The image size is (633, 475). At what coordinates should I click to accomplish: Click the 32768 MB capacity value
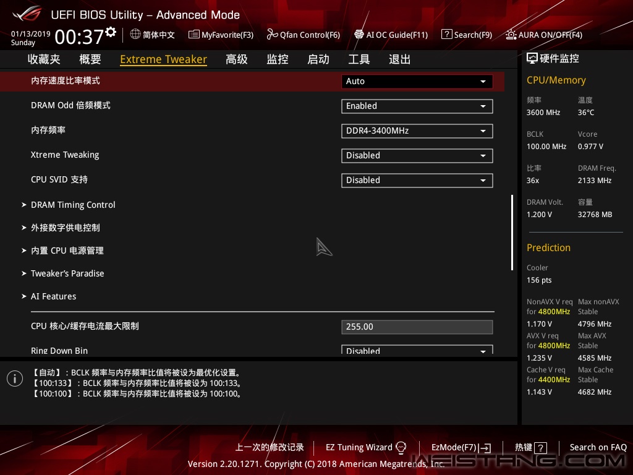595,215
